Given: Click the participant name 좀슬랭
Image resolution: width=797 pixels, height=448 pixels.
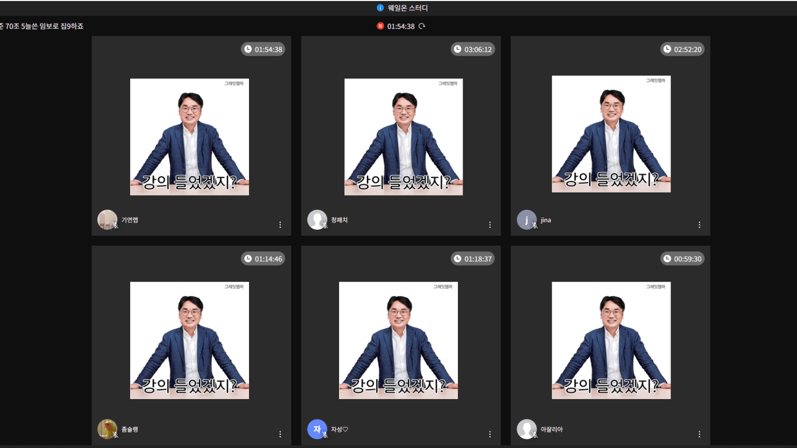Looking at the screenshot, I should coord(130,430).
